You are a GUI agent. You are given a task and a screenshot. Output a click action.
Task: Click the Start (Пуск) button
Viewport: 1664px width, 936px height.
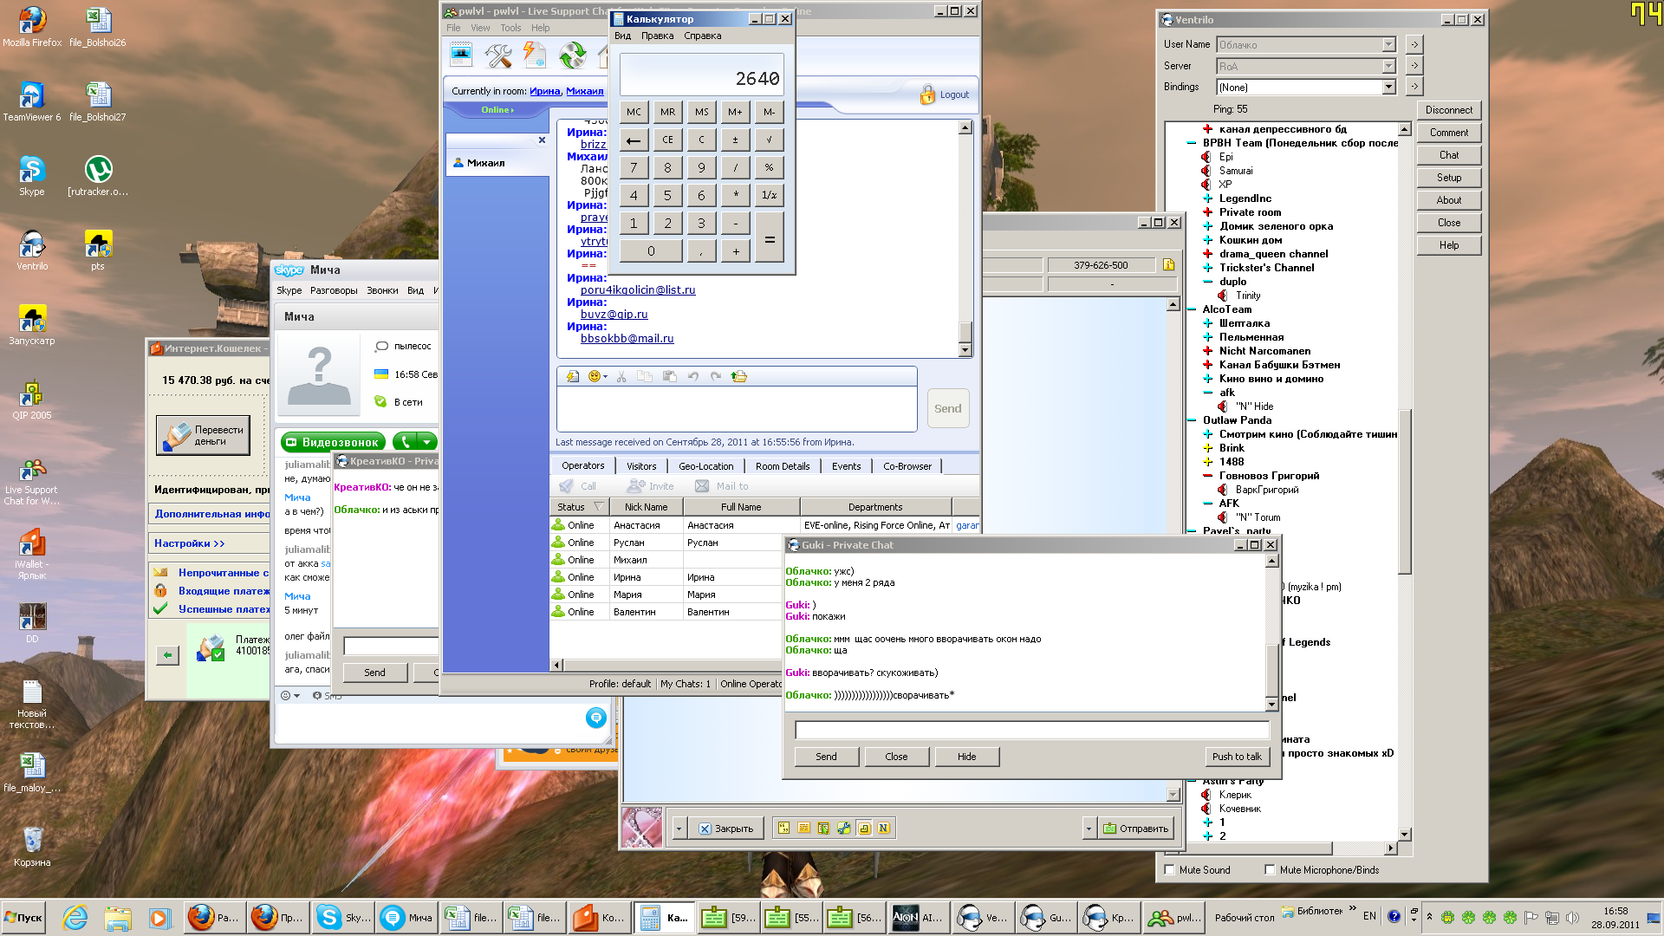point(23,918)
